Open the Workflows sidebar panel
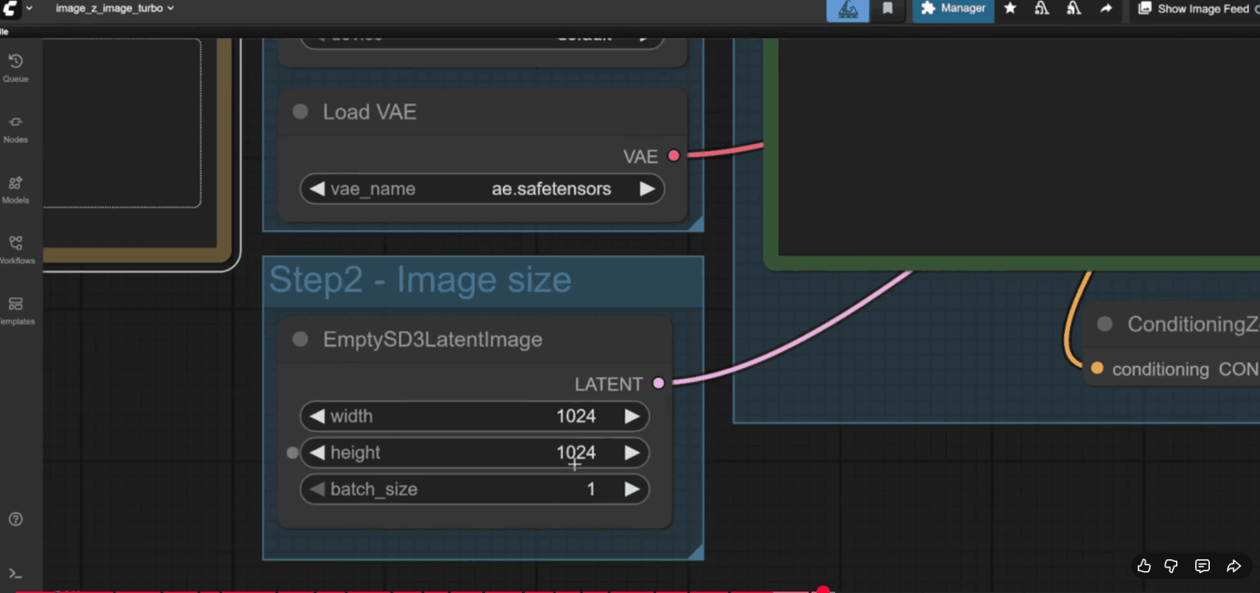 16,250
